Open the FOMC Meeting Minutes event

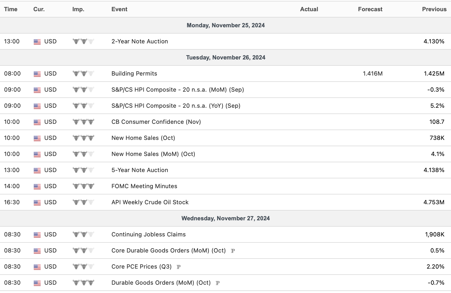144,186
